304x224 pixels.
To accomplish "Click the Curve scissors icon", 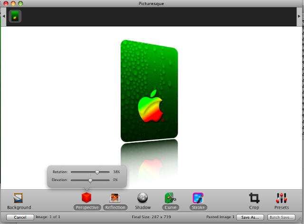I will [x=170, y=198].
